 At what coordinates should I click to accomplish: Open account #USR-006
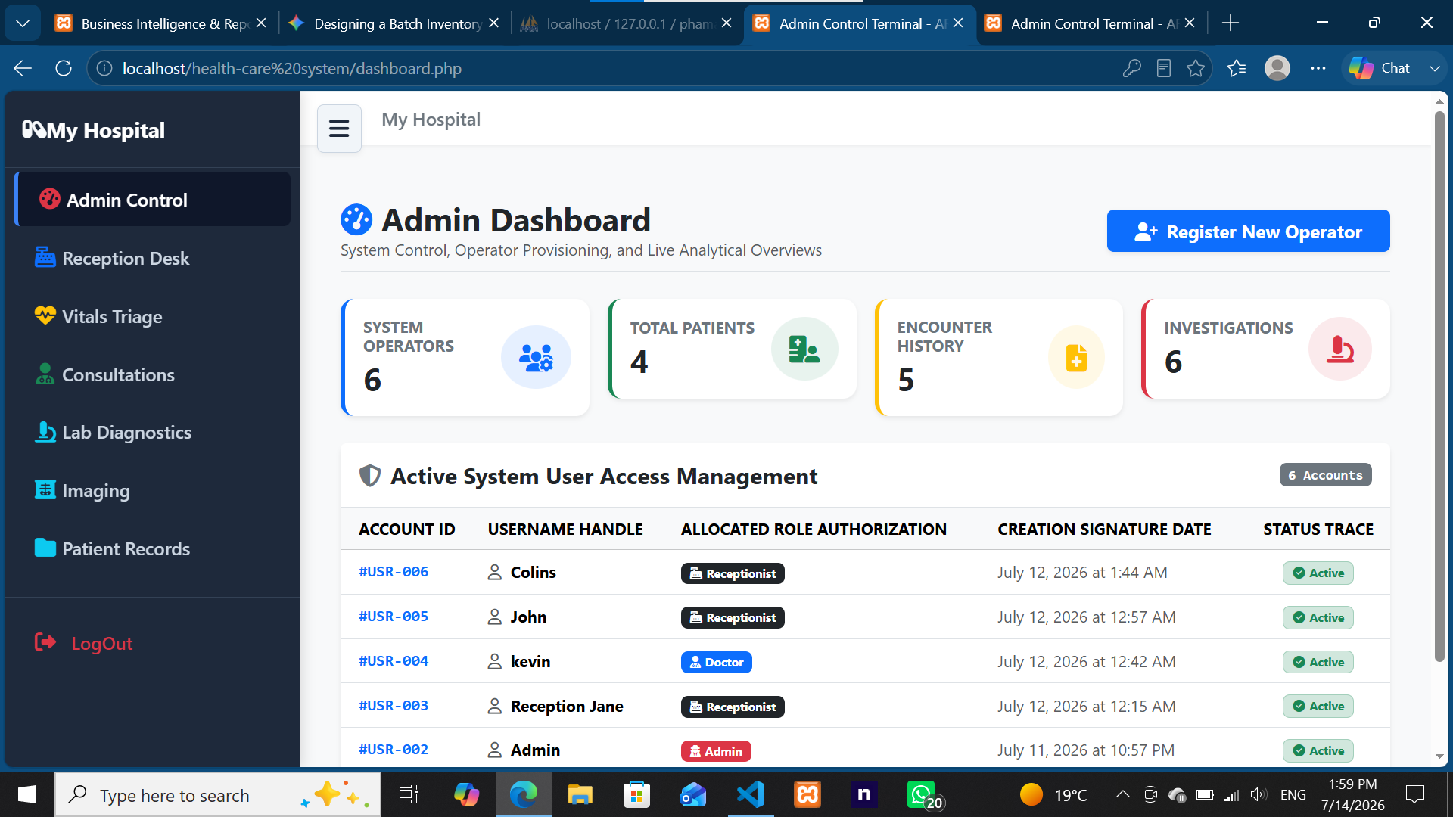tap(394, 572)
